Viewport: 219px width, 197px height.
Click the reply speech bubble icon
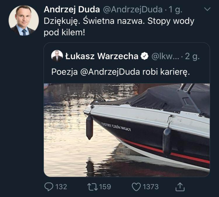pos(49,187)
